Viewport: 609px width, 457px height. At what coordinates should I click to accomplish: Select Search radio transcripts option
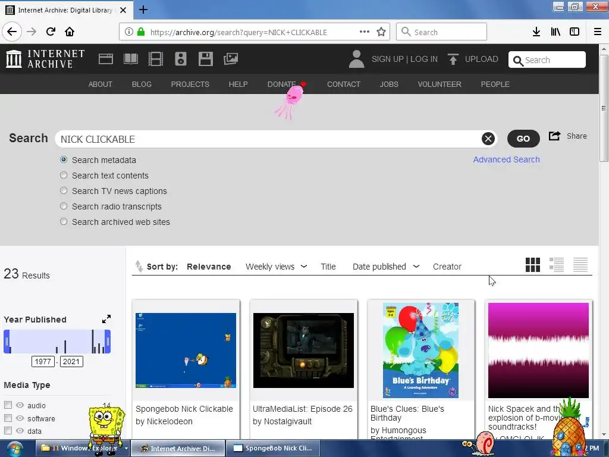[64, 206]
